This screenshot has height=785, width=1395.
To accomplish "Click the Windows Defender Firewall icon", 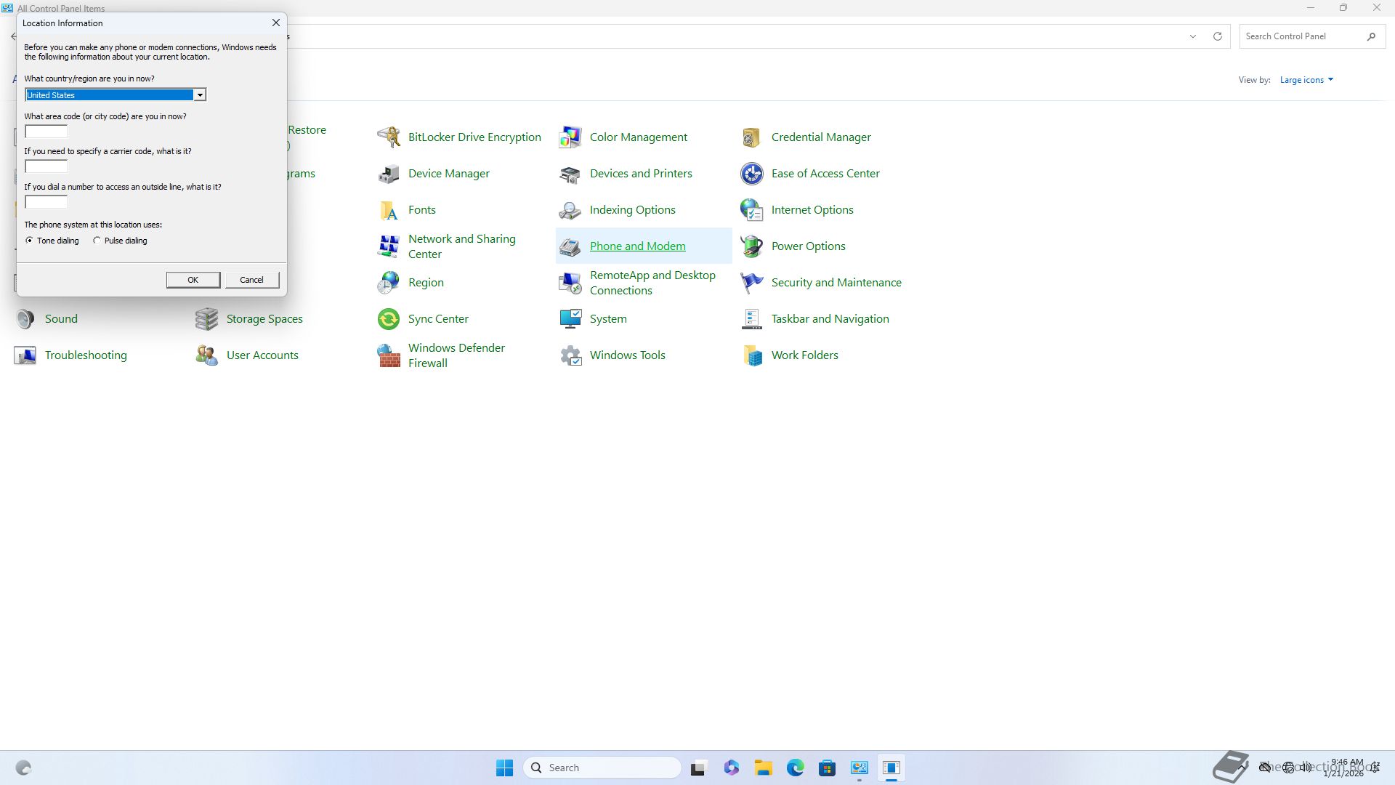I will [x=389, y=355].
